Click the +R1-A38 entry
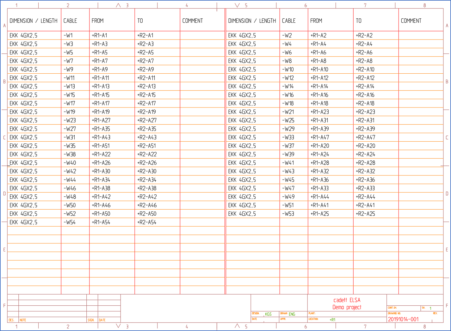The height and width of the screenshot is (331, 451). [101, 189]
